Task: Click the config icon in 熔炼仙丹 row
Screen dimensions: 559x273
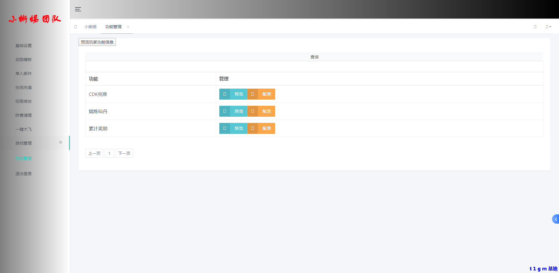Action: (252, 111)
